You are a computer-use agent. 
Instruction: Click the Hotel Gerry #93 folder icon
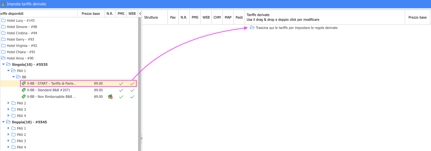[3, 39]
